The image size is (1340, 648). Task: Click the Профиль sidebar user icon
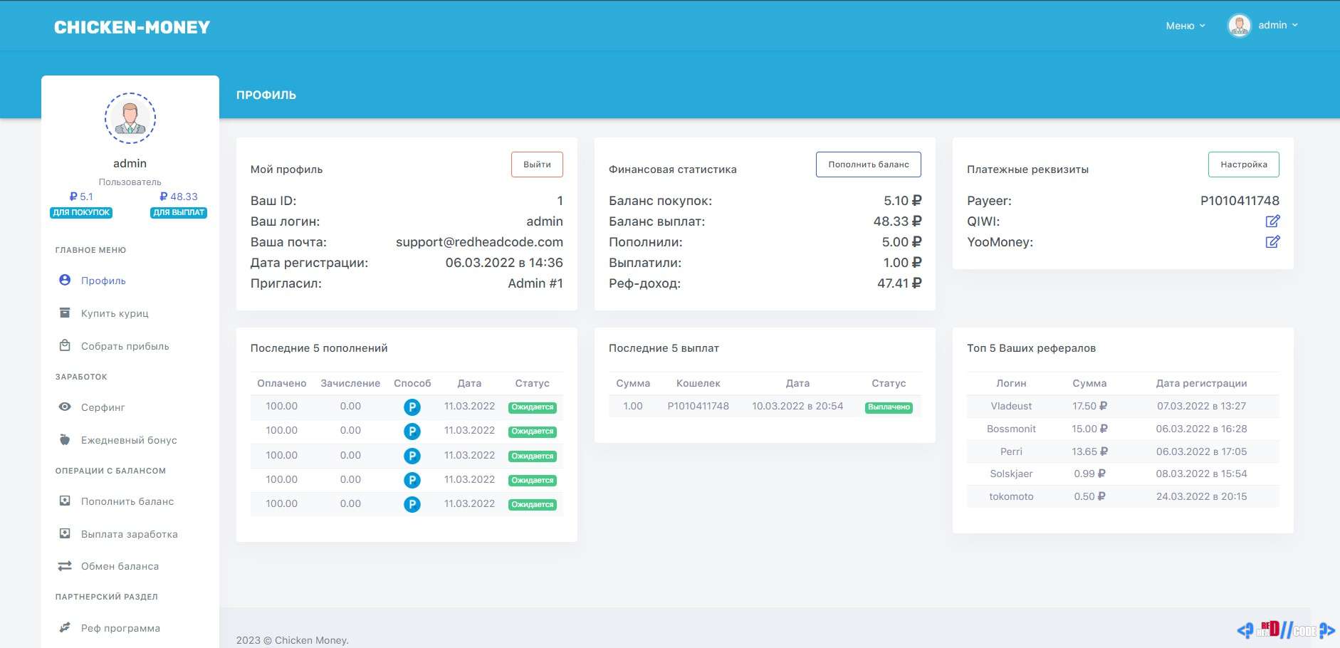coord(65,280)
